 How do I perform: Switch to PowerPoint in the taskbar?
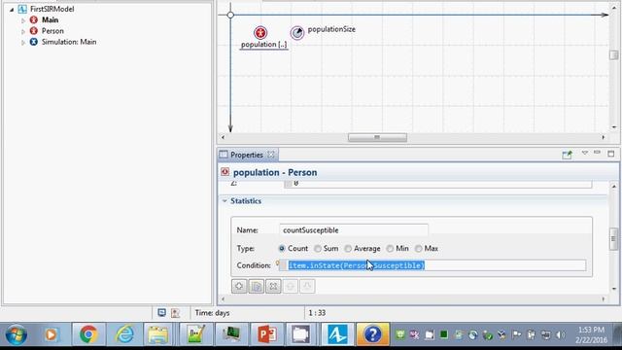click(267, 334)
